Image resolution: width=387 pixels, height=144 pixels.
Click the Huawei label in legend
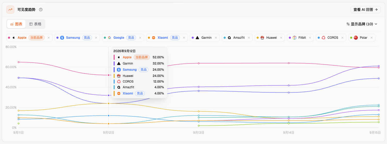click(x=272, y=38)
